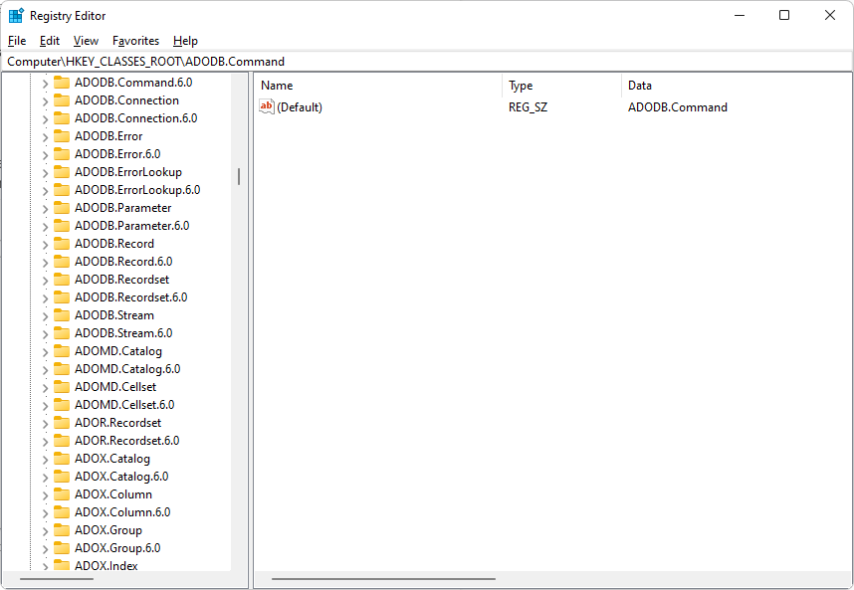Click the ADODB.Recordset folder icon
854x590 pixels.
(62, 280)
